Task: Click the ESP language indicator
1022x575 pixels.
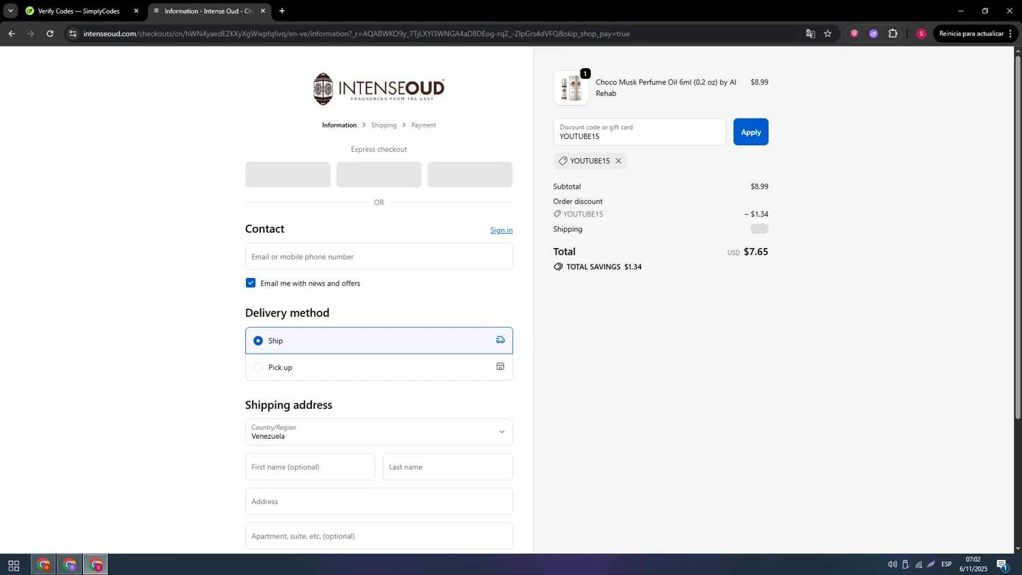Action: tap(946, 565)
